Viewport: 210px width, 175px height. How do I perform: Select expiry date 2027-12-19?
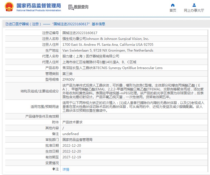pyautogui.click(x=72, y=157)
